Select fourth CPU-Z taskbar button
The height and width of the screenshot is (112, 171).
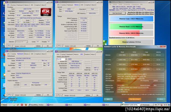click(111, 105)
